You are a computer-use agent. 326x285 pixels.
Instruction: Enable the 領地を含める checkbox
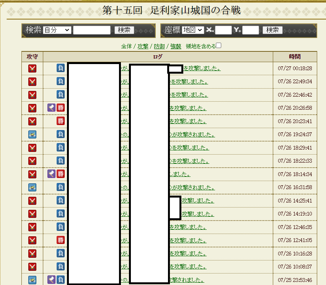click(x=218, y=45)
